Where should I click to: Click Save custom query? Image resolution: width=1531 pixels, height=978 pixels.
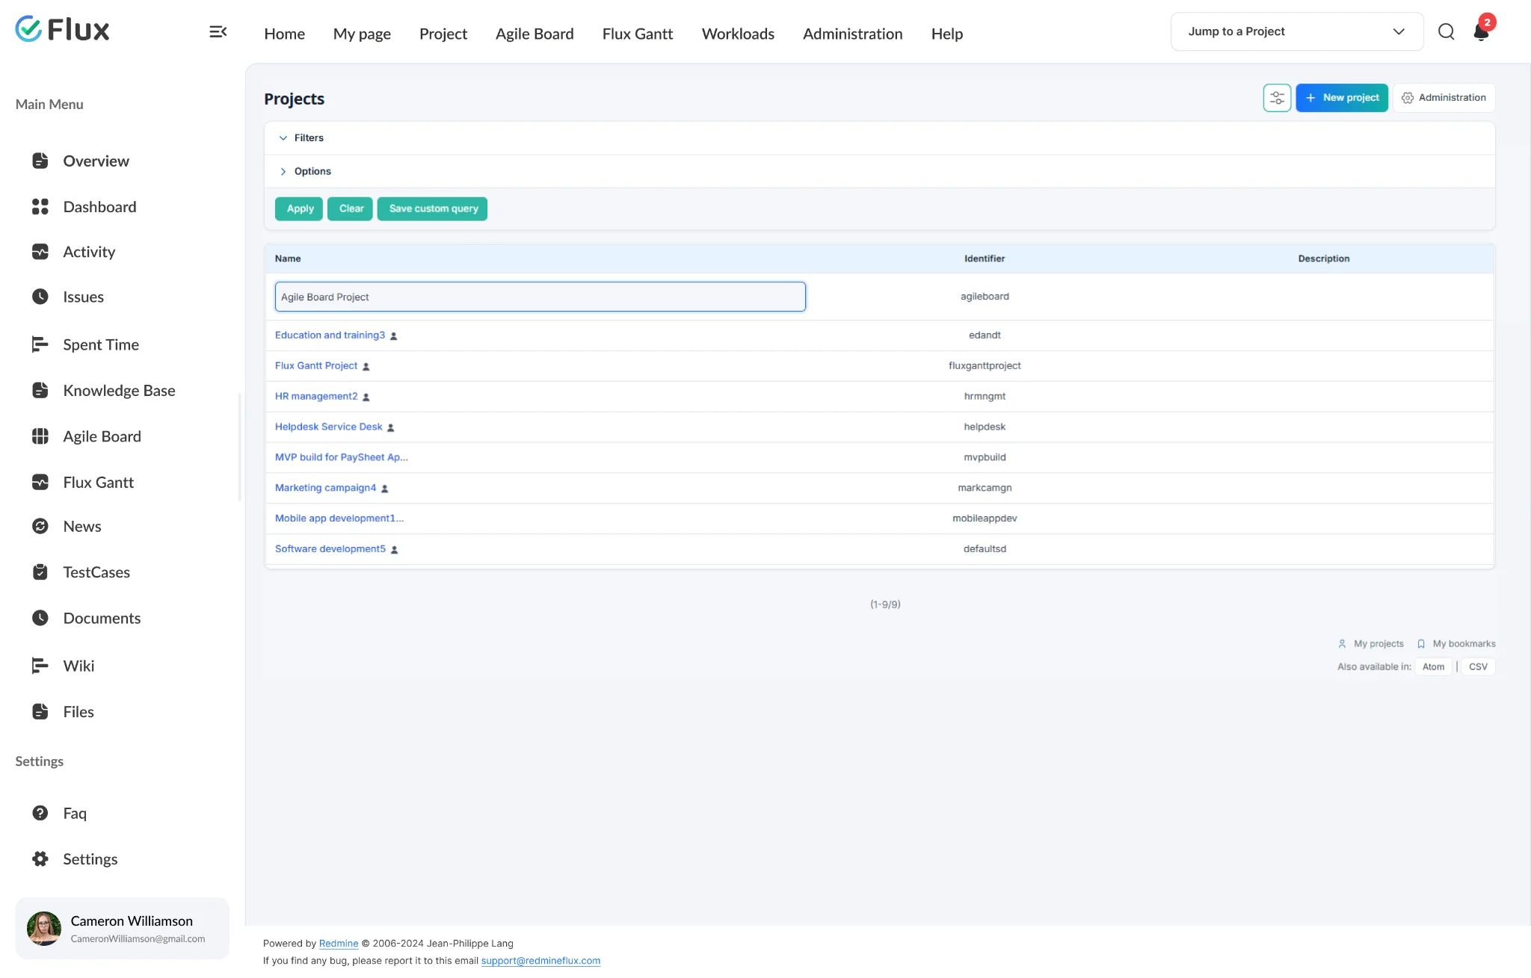433,208
